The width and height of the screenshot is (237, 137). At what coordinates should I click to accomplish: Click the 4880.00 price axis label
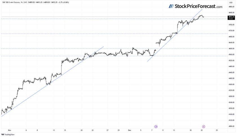[231, 7]
